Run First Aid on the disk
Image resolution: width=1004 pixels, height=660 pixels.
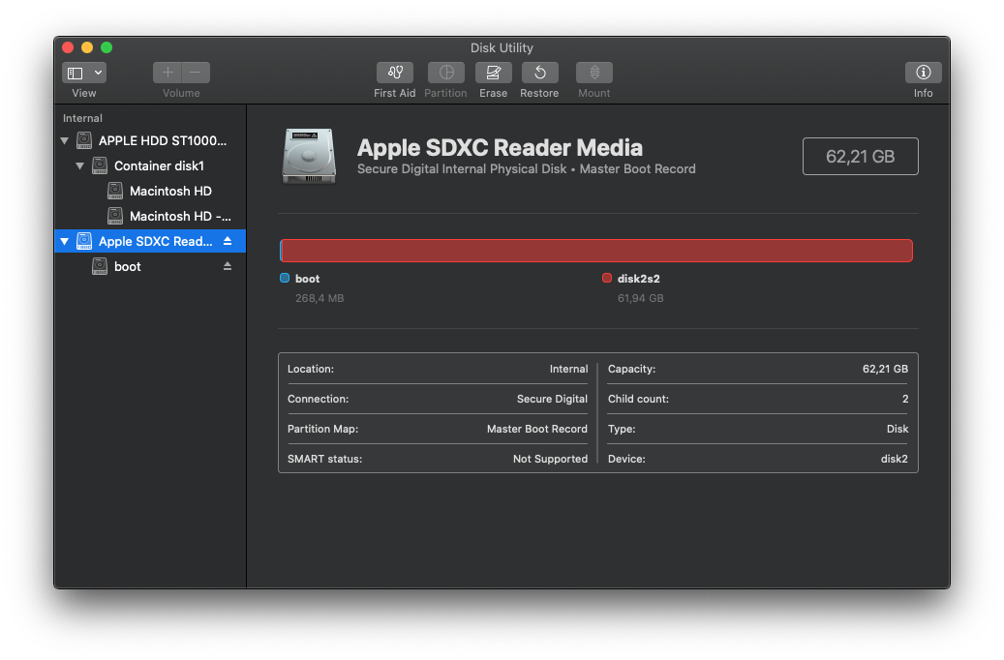click(x=394, y=73)
